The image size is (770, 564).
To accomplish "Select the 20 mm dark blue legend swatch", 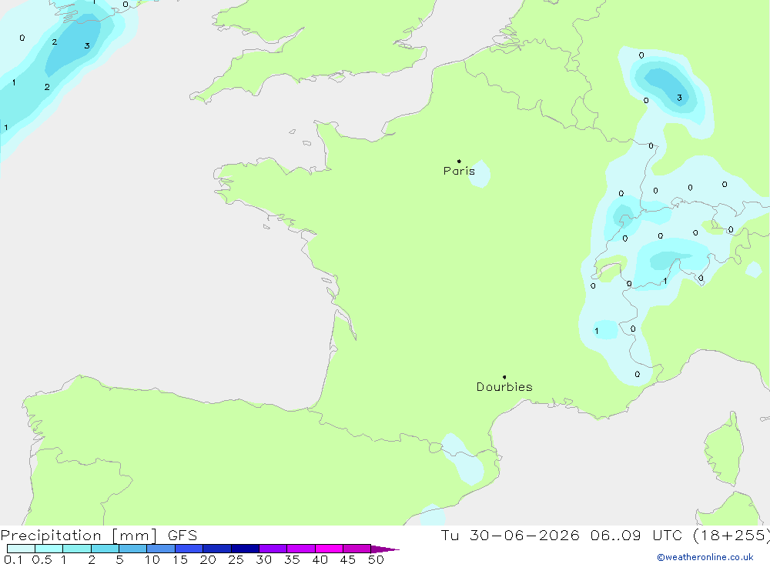I will [216, 549].
